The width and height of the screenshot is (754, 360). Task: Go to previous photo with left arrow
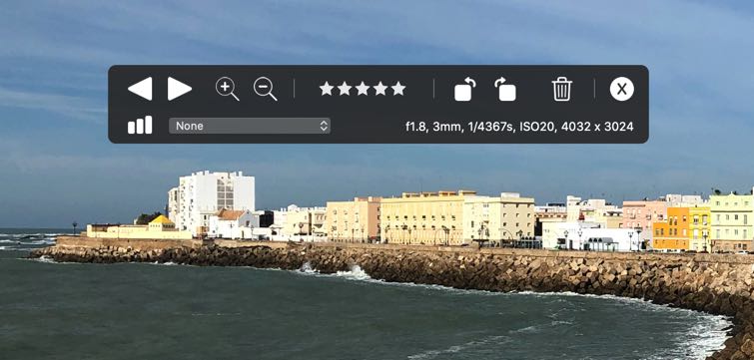[x=140, y=89]
